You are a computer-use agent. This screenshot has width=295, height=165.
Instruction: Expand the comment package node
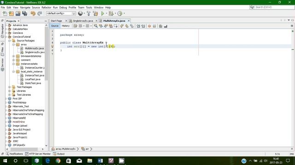(x=13, y=60)
